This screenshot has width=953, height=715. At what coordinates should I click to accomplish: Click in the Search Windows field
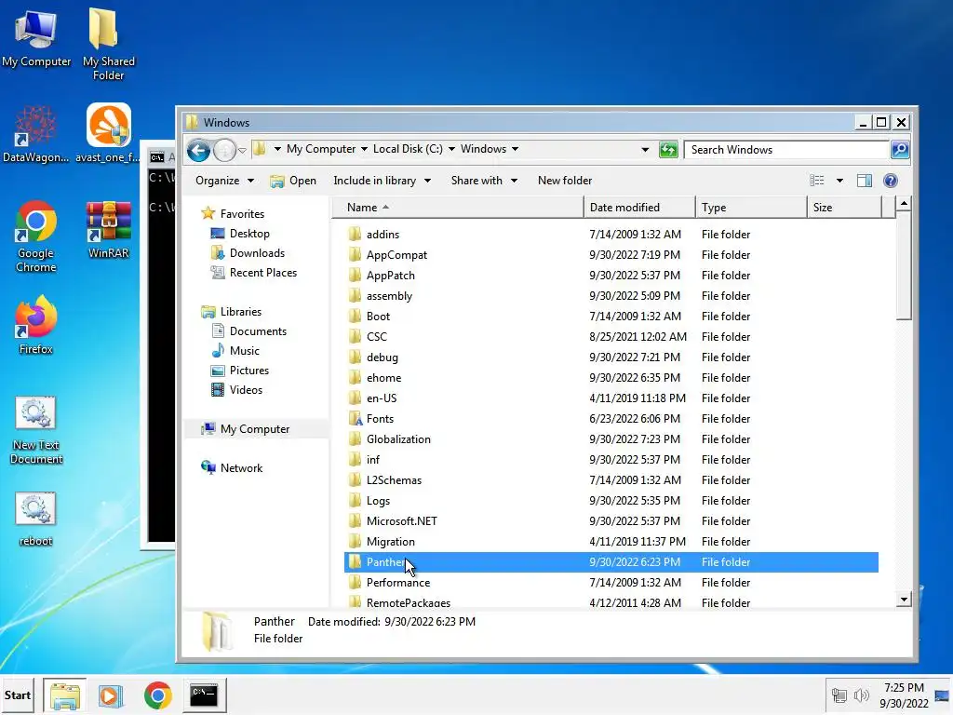(x=787, y=150)
